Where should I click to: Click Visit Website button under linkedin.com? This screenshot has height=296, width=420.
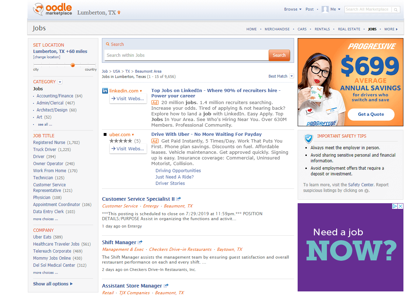pos(128,98)
